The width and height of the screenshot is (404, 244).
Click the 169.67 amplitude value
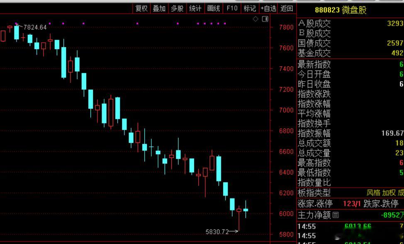point(393,133)
